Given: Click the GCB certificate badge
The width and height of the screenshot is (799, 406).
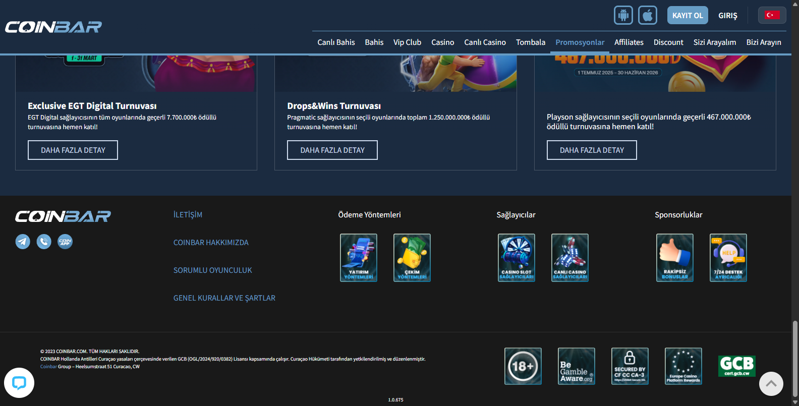Looking at the screenshot, I should [736, 366].
